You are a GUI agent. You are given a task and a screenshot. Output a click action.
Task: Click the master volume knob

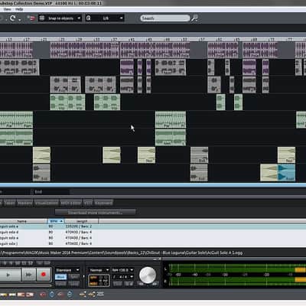tap(148, 275)
